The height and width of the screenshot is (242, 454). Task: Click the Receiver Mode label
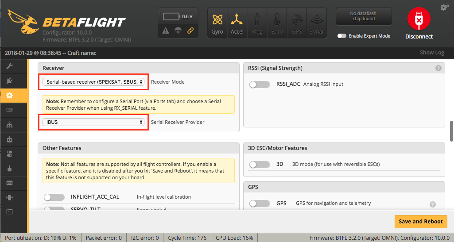tap(167, 82)
